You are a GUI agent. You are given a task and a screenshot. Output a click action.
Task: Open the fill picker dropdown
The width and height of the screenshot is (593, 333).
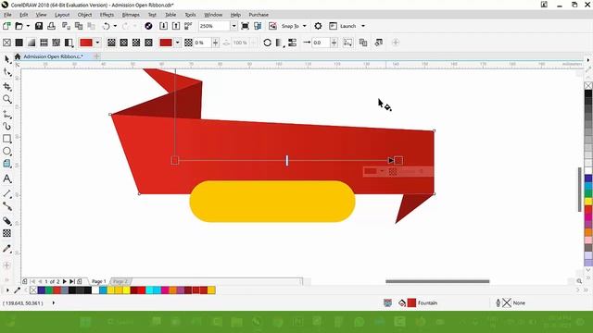pos(97,43)
